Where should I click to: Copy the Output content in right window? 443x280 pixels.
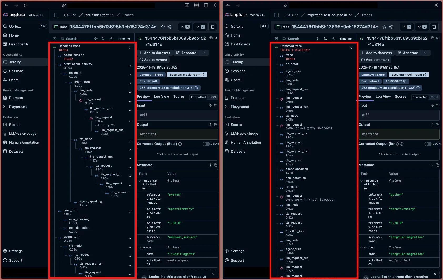[437, 125]
